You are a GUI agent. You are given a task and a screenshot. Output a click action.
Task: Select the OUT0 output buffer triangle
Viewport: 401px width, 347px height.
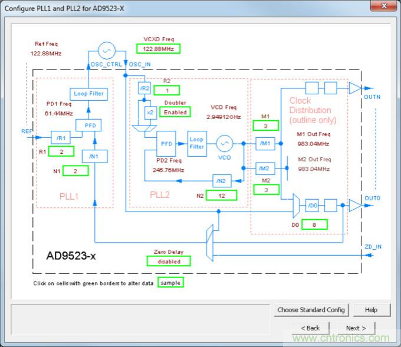(x=354, y=205)
